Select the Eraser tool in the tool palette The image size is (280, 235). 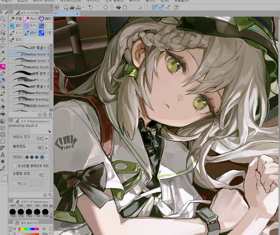3,107
